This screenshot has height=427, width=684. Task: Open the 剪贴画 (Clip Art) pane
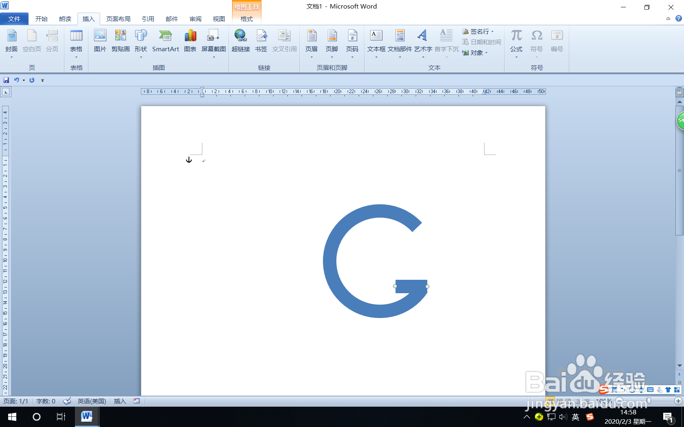pyautogui.click(x=121, y=41)
